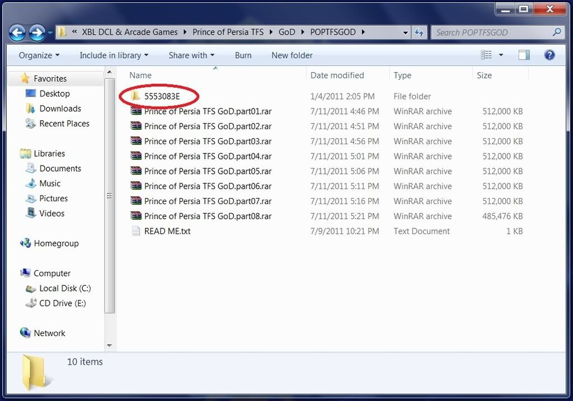This screenshot has width=573, height=401.
Task: Click Libraries in navigation pane
Action: 49,153
